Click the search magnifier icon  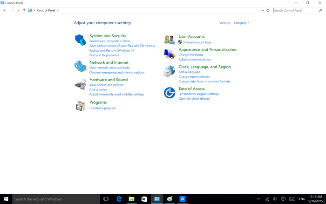[x=320, y=10]
